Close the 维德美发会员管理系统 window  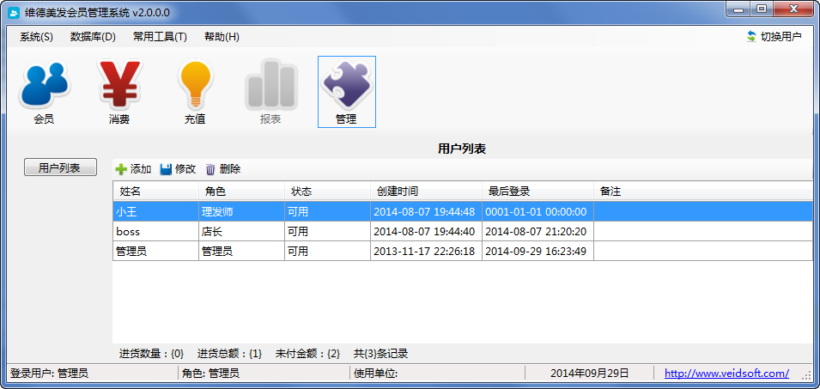[x=793, y=9]
